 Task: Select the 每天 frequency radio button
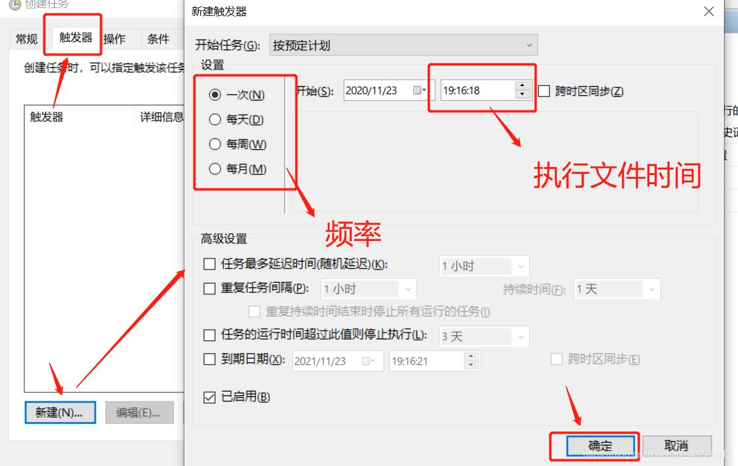tap(215, 120)
